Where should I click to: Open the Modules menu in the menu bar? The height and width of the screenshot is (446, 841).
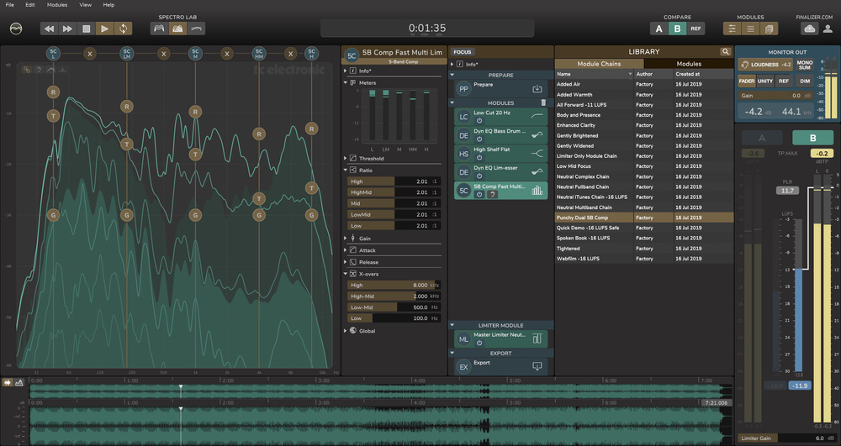(57, 5)
